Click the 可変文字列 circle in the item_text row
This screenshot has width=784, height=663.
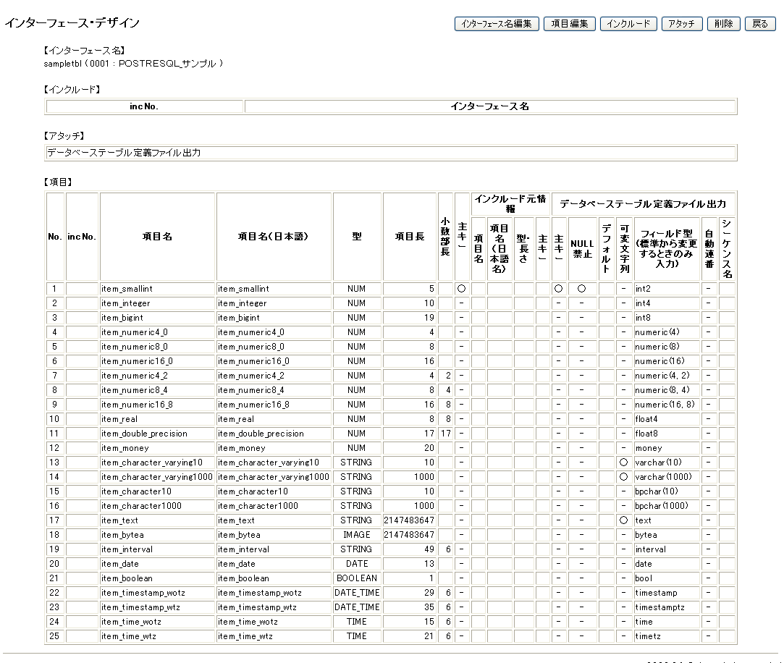coord(624,520)
